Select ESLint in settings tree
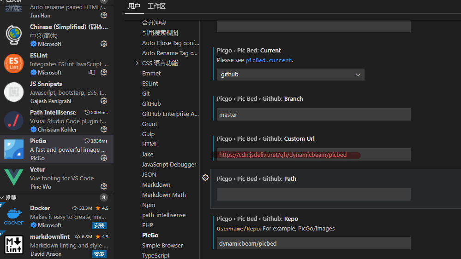461x259 pixels. pos(150,84)
